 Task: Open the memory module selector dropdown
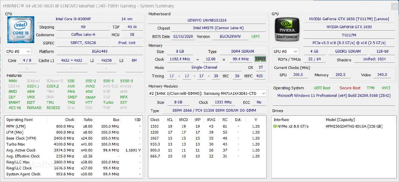pos(207,93)
